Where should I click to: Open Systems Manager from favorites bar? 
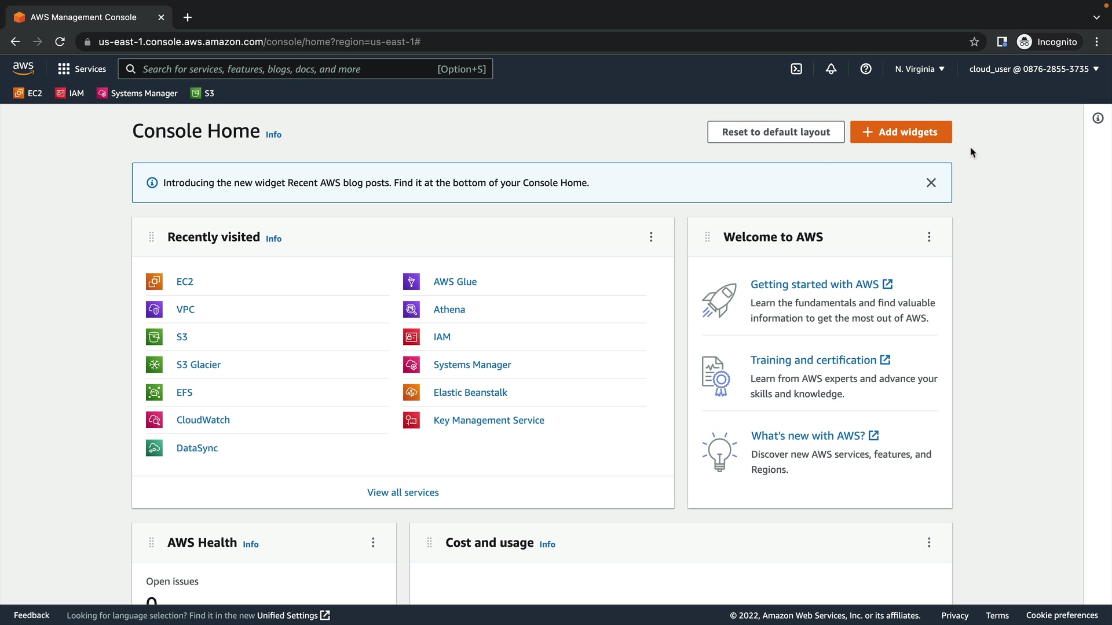click(x=137, y=93)
